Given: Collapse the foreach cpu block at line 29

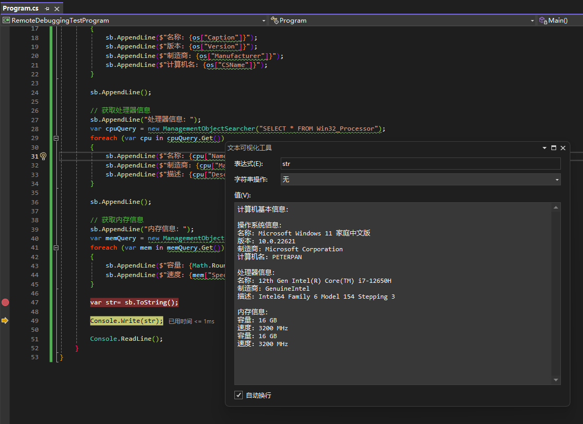Looking at the screenshot, I should [x=55, y=138].
